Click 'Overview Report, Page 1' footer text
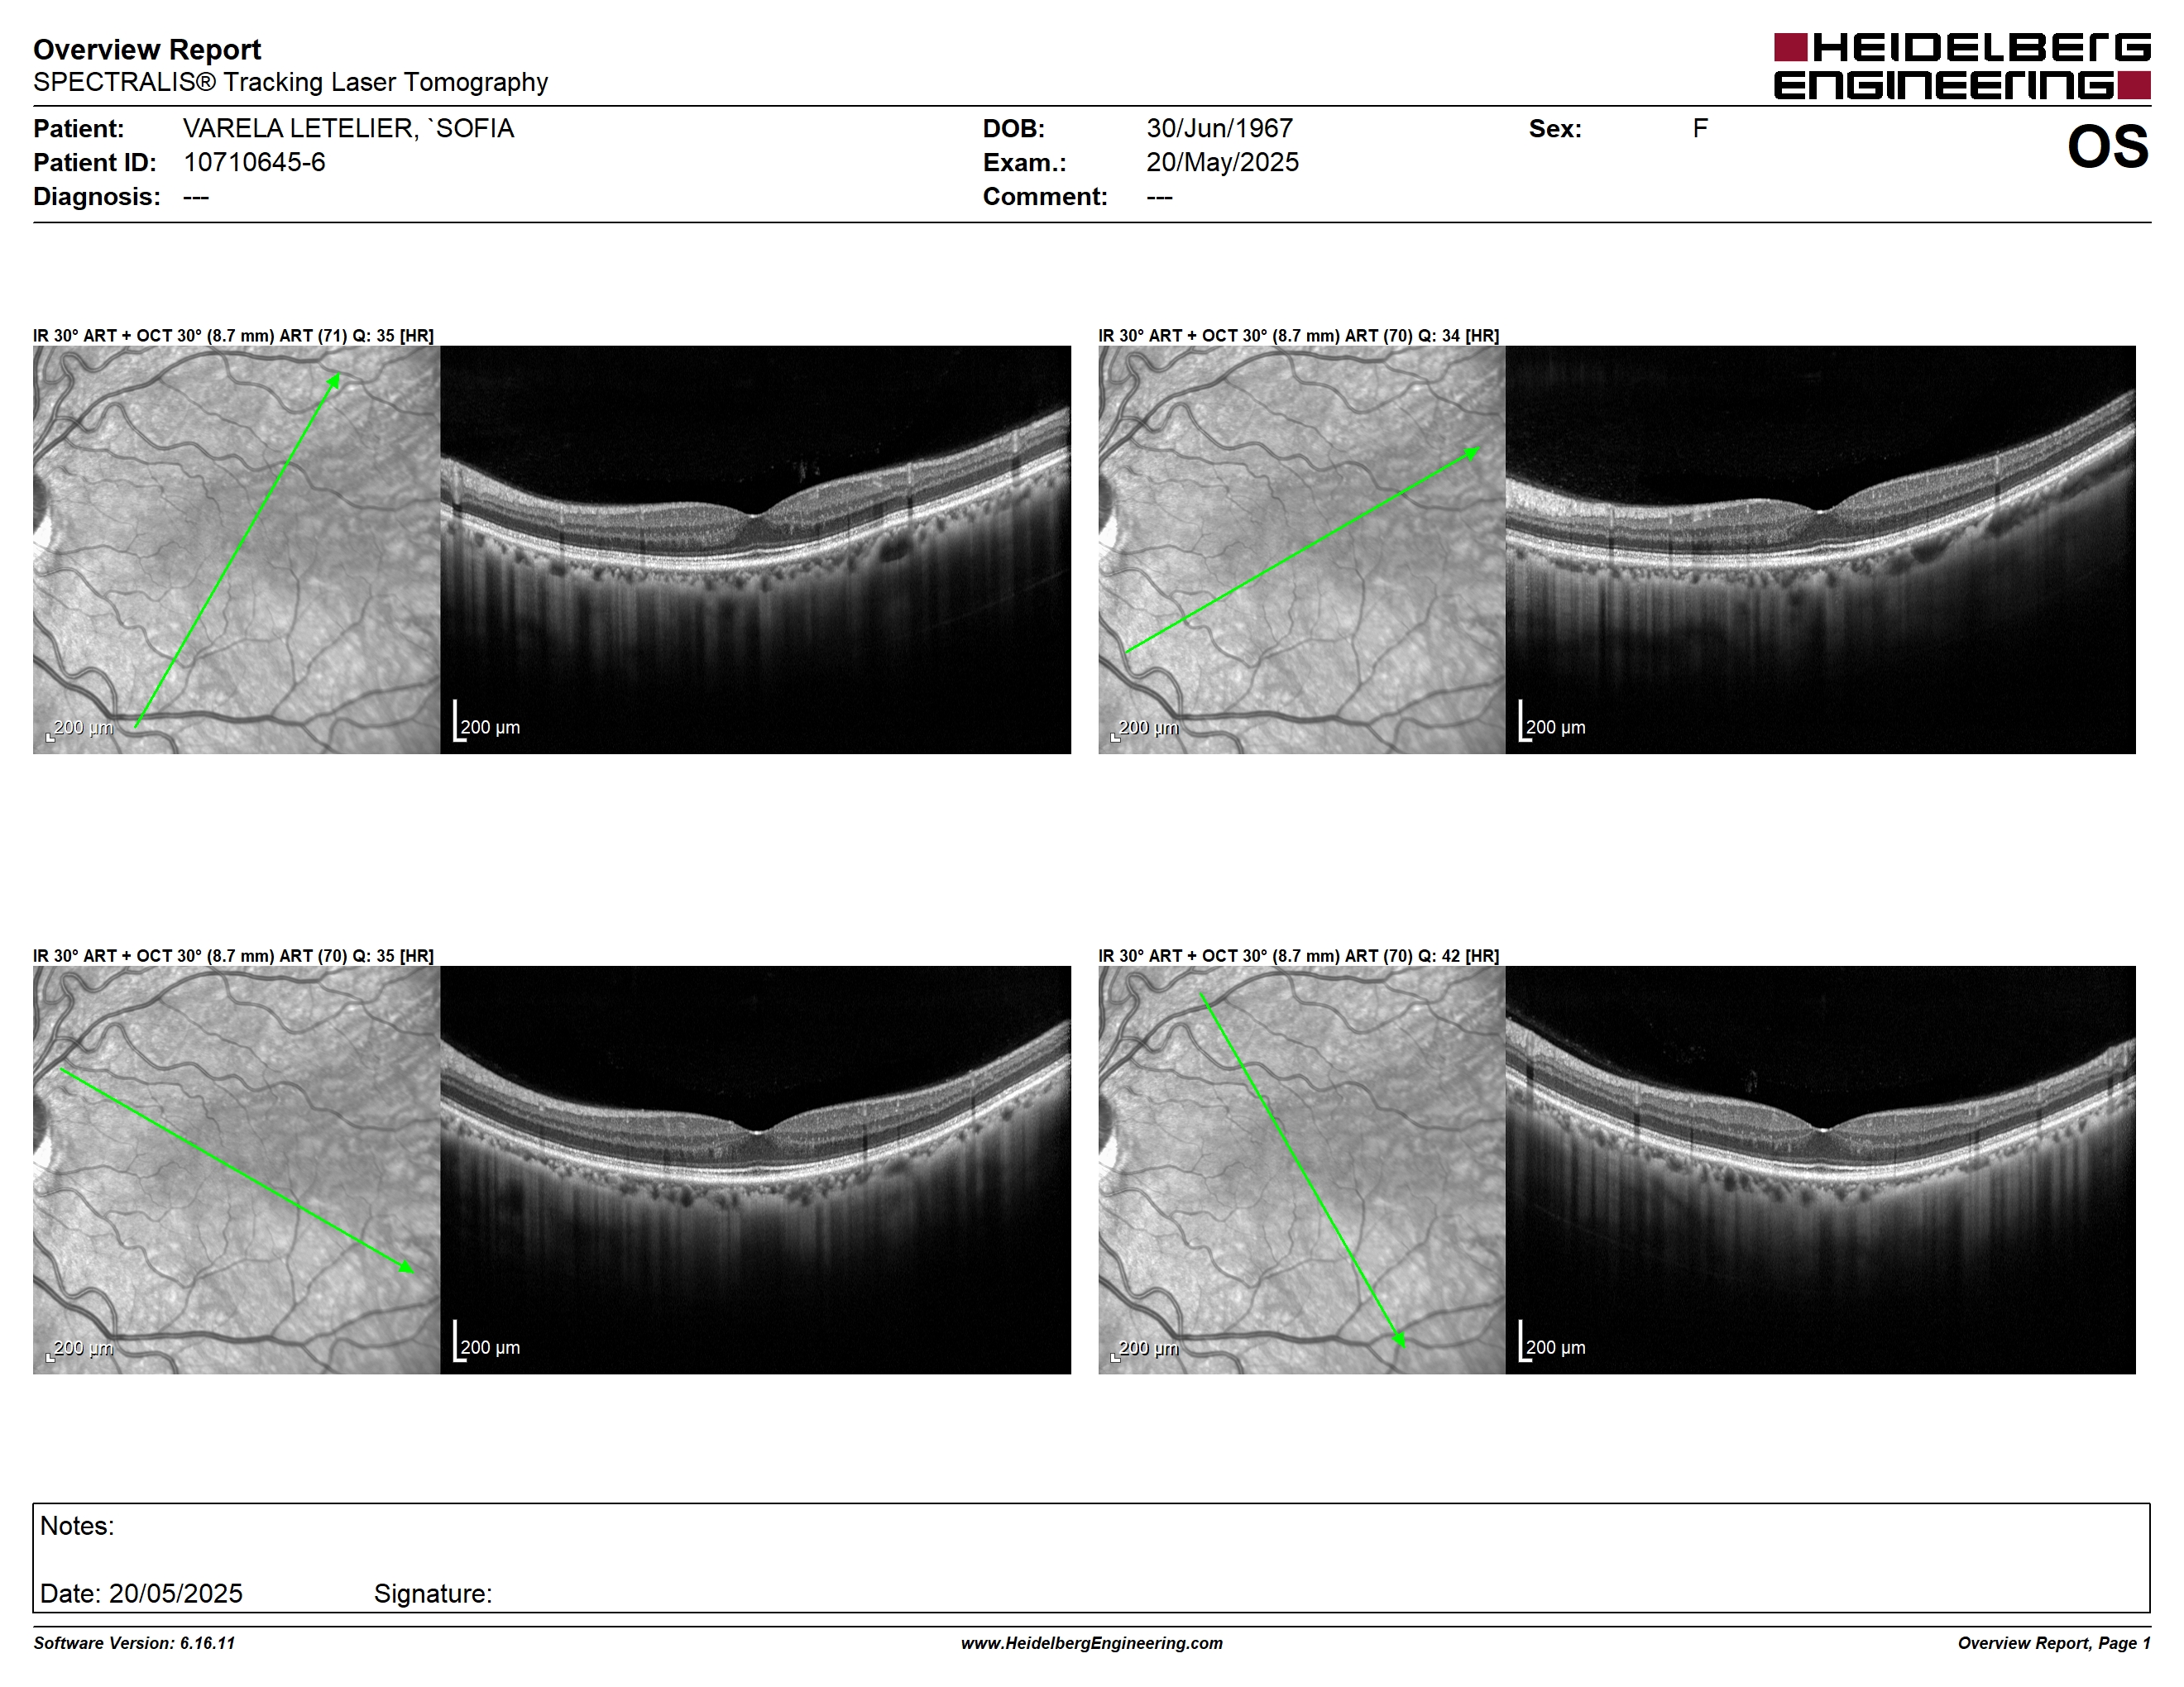 coord(2054,1644)
